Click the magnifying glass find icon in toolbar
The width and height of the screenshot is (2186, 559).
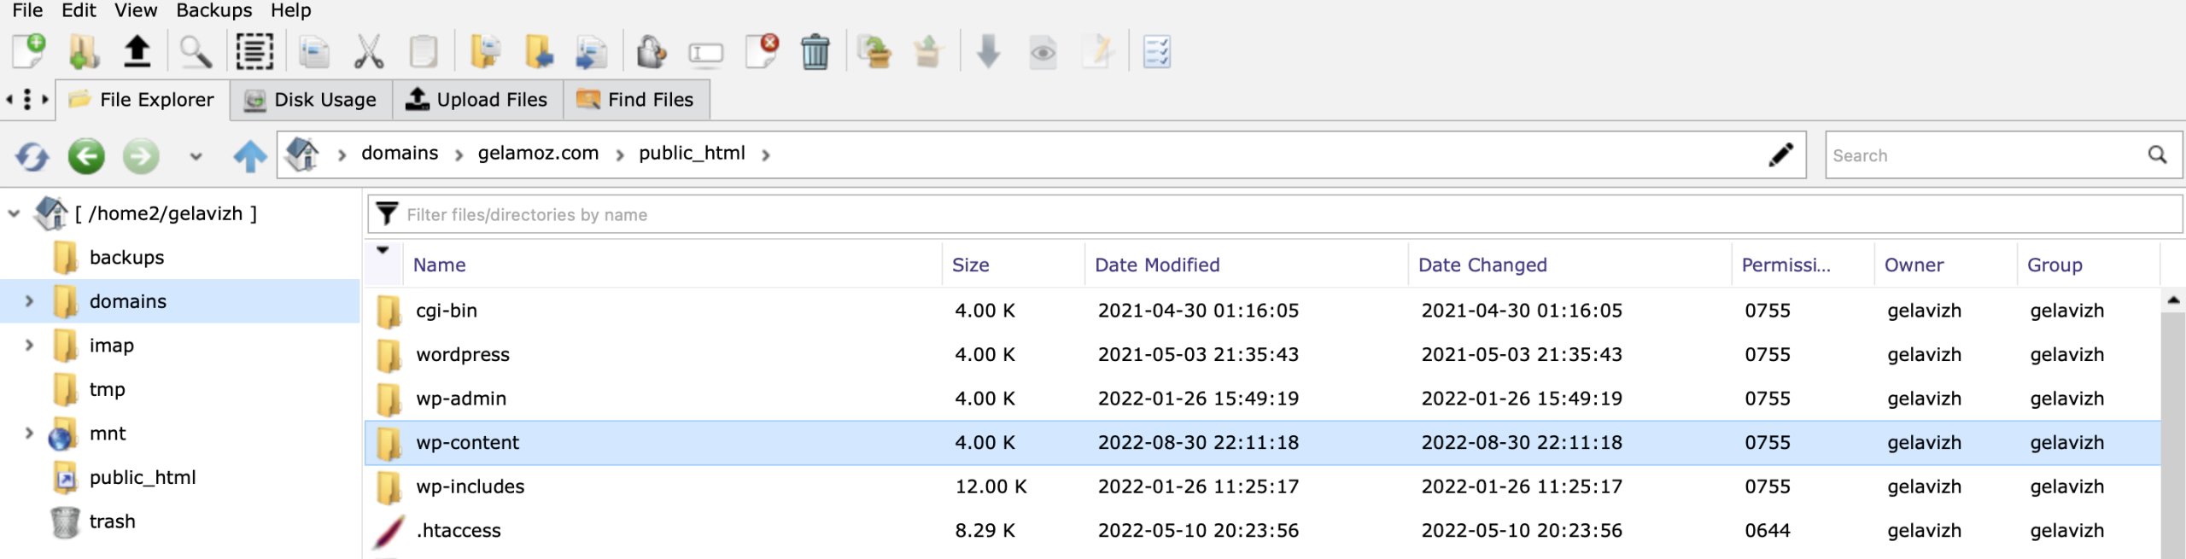(196, 52)
